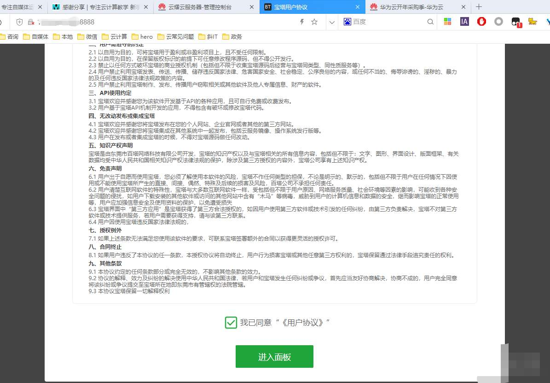
Task: Open a new tab with plus button
Action: 479,6
